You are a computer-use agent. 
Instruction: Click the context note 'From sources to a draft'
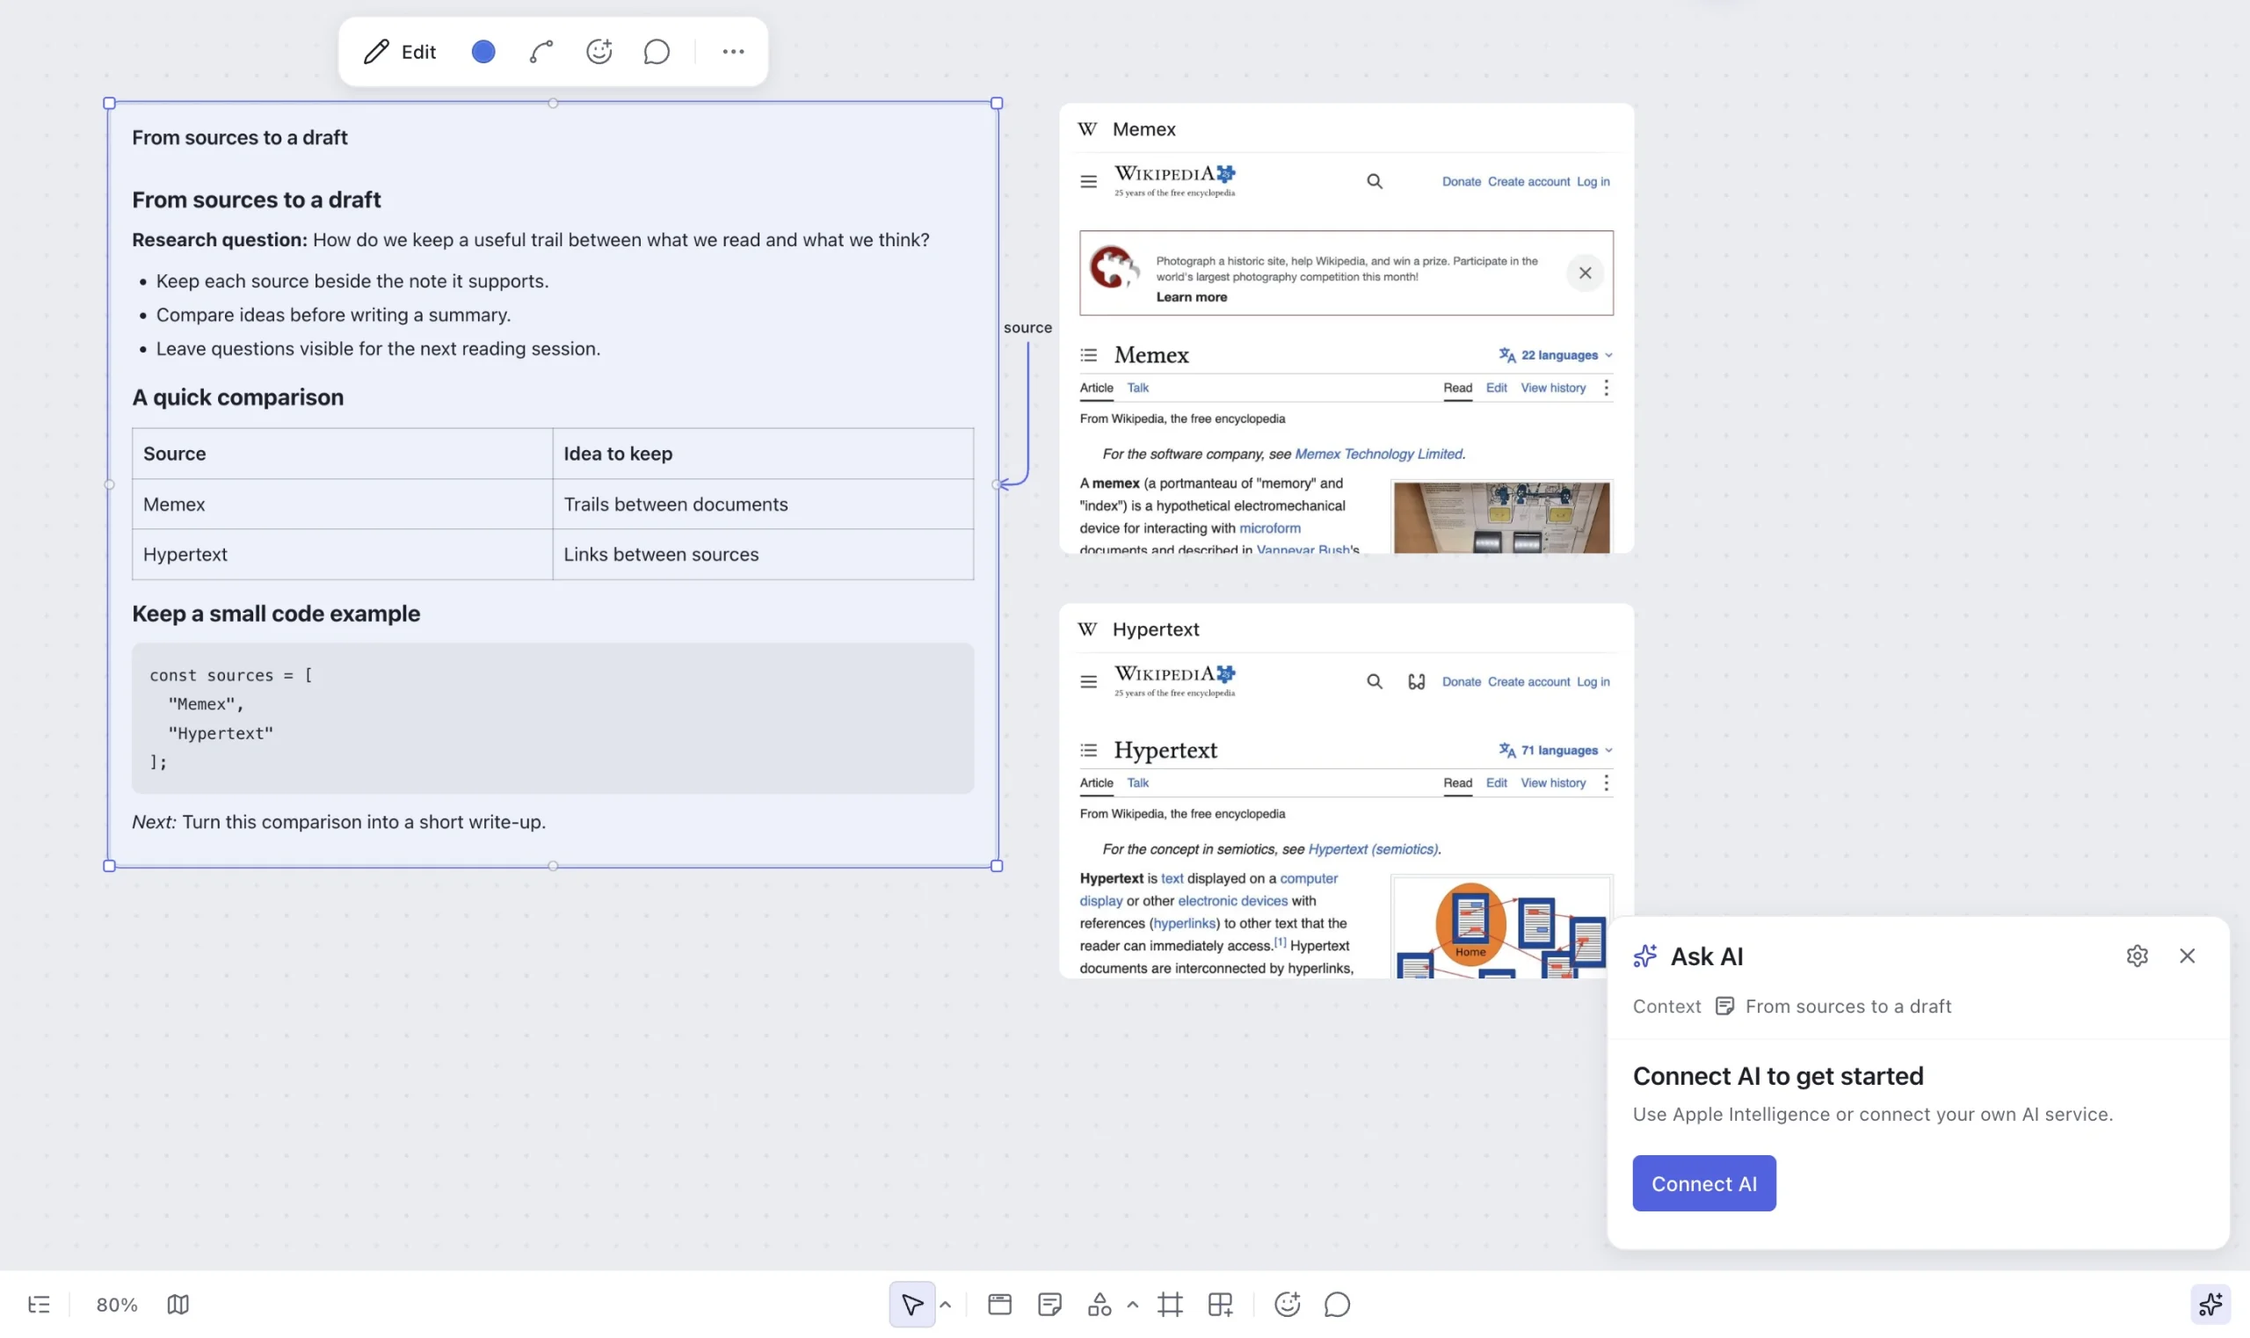click(x=1833, y=1007)
